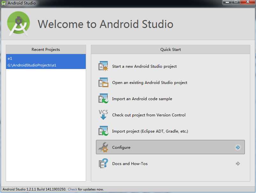Click the Recent Projects header

(46, 50)
